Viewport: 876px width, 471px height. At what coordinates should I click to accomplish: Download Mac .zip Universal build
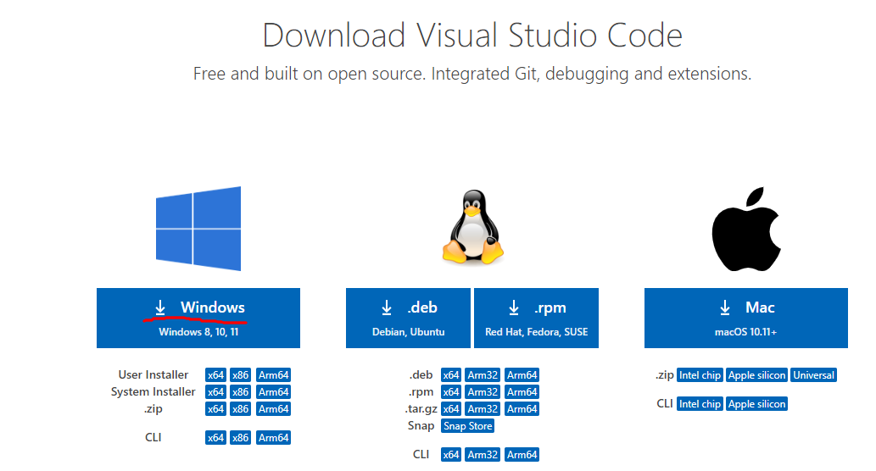point(813,375)
